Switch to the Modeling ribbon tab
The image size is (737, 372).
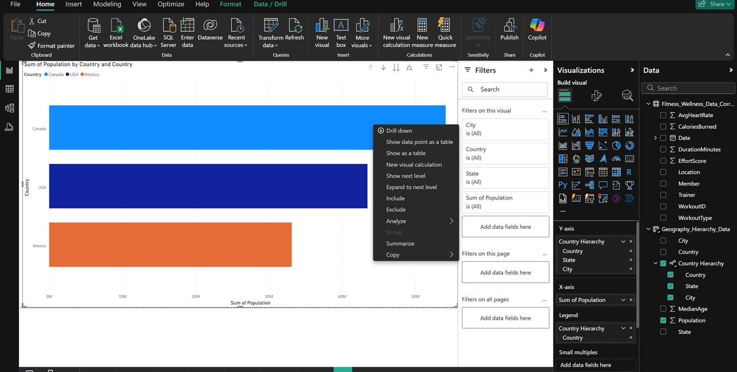[x=107, y=4]
